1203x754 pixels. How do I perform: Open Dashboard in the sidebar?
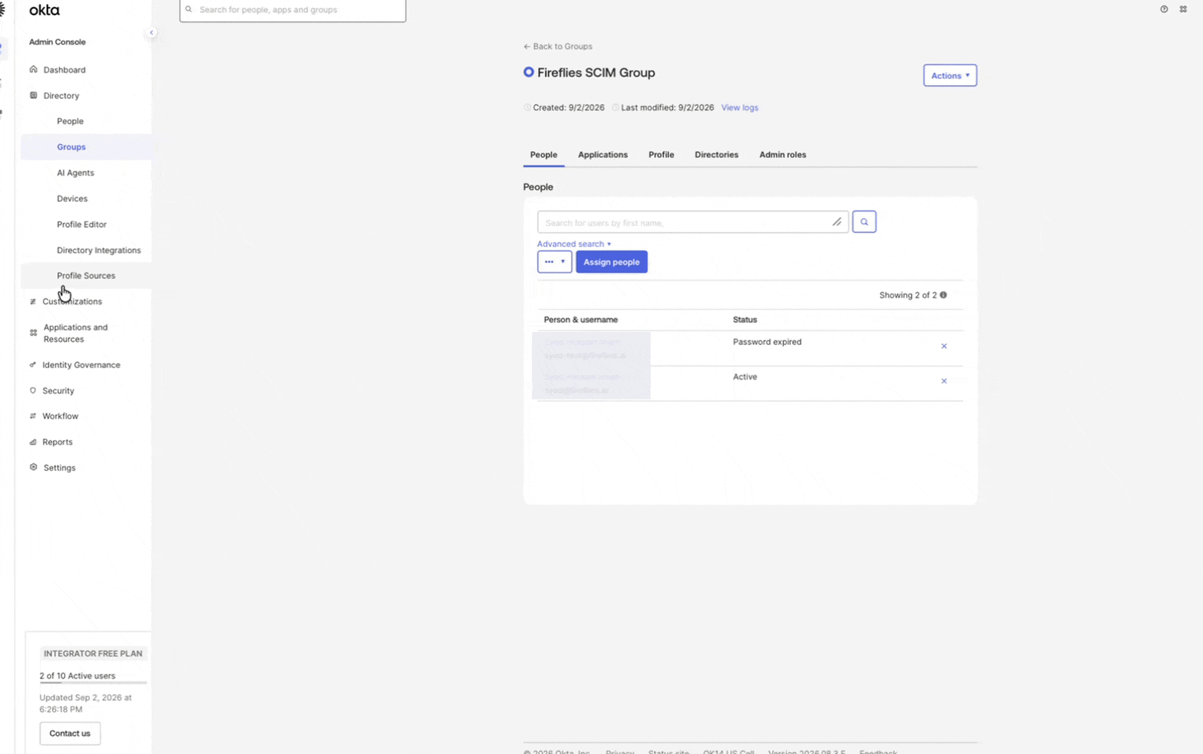click(x=65, y=70)
